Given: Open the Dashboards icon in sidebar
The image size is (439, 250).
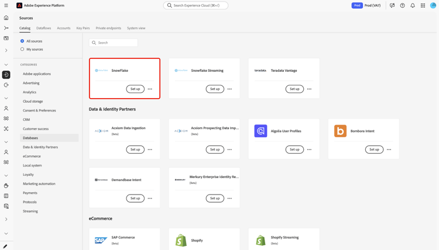Looking at the screenshot, I should click(6, 38).
